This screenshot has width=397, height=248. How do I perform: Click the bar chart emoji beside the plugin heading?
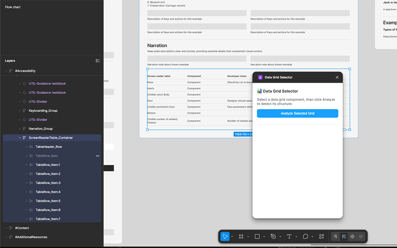(x=259, y=91)
